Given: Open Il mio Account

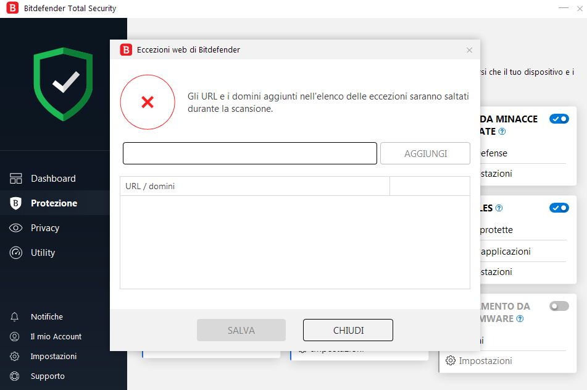Looking at the screenshot, I should (x=56, y=337).
